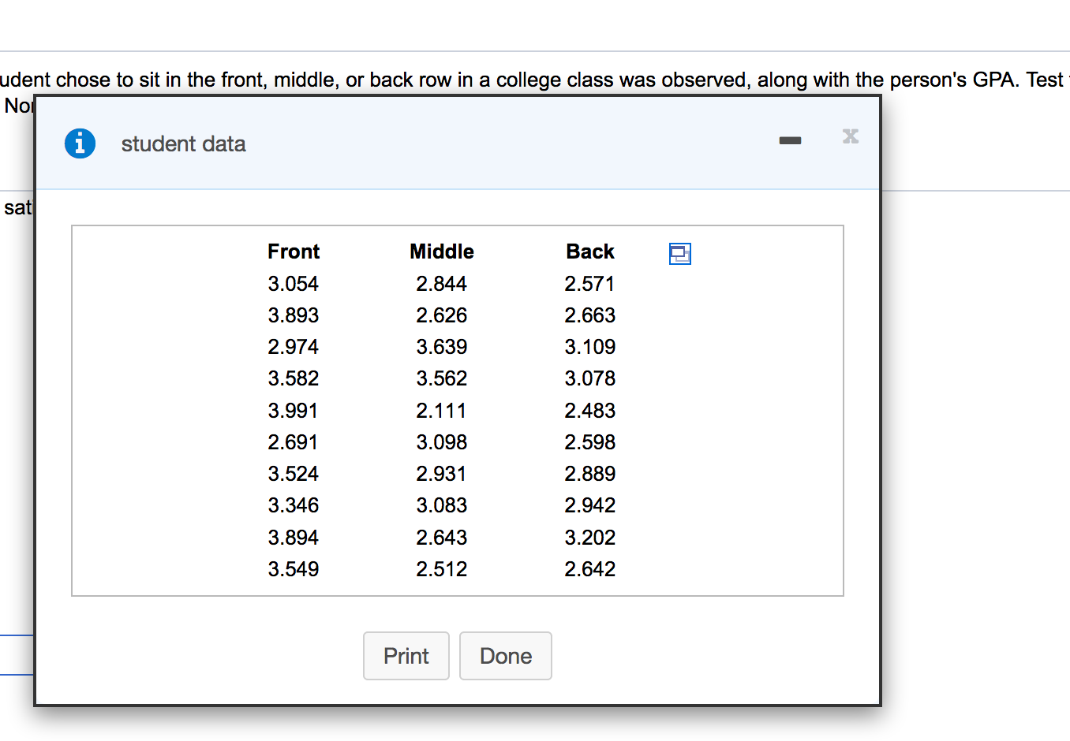Click the blue info icon beside student data
Viewport: 1070px width, 741px height.
click(x=80, y=143)
